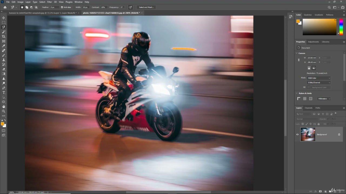Open the 8 Bits/Channel dropdown
Viewport: 346px width, 194px height.
point(319,82)
